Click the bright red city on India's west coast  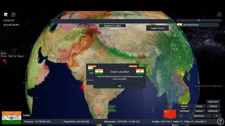point(83,87)
